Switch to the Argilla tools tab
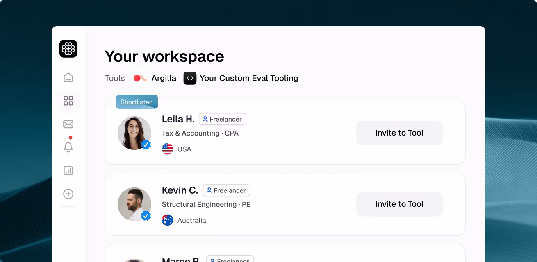 click(x=155, y=78)
